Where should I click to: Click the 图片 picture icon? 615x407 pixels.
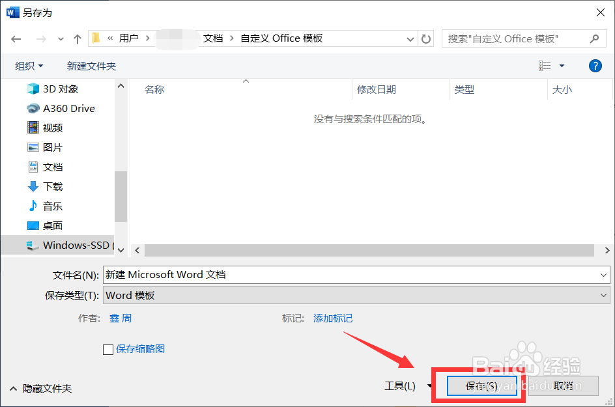coord(33,147)
